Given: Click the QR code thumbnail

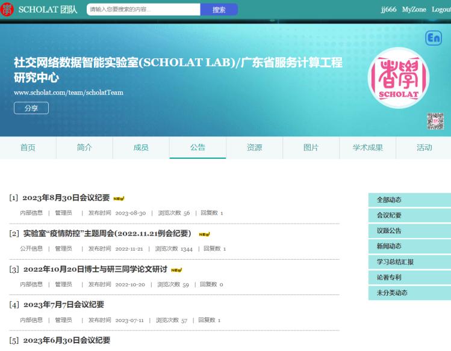Looking at the screenshot, I should pos(435,121).
